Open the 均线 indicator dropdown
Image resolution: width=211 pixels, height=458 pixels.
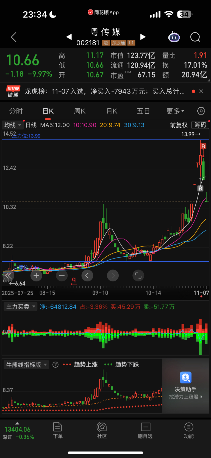13,125
